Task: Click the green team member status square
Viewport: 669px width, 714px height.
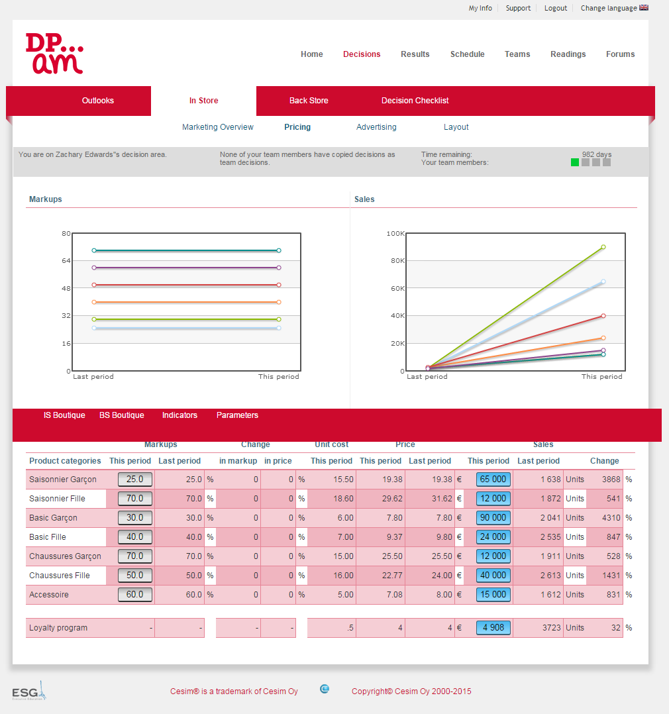Action: [x=574, y=162]
